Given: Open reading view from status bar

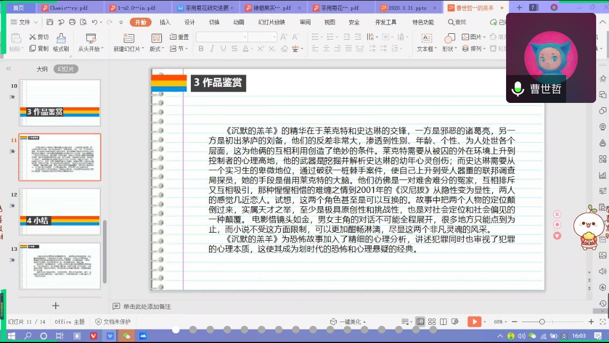Looking at the screenshot, I should [x=443, y=322].
